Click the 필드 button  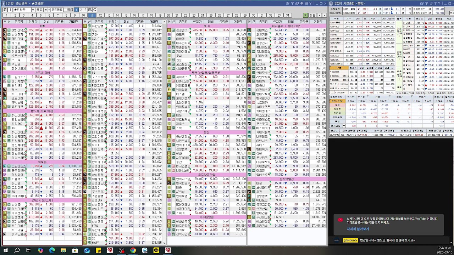pos(312,15)
